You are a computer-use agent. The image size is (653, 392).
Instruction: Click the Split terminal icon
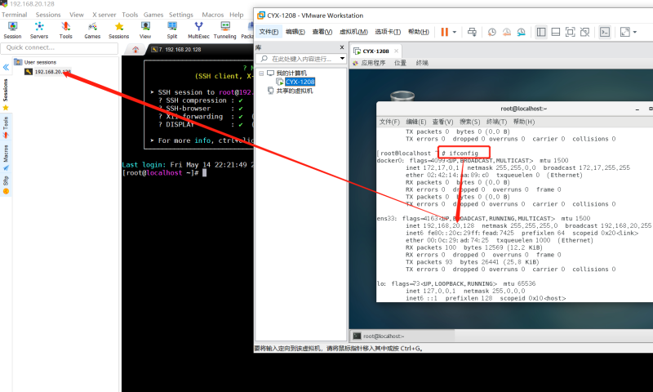172,30
